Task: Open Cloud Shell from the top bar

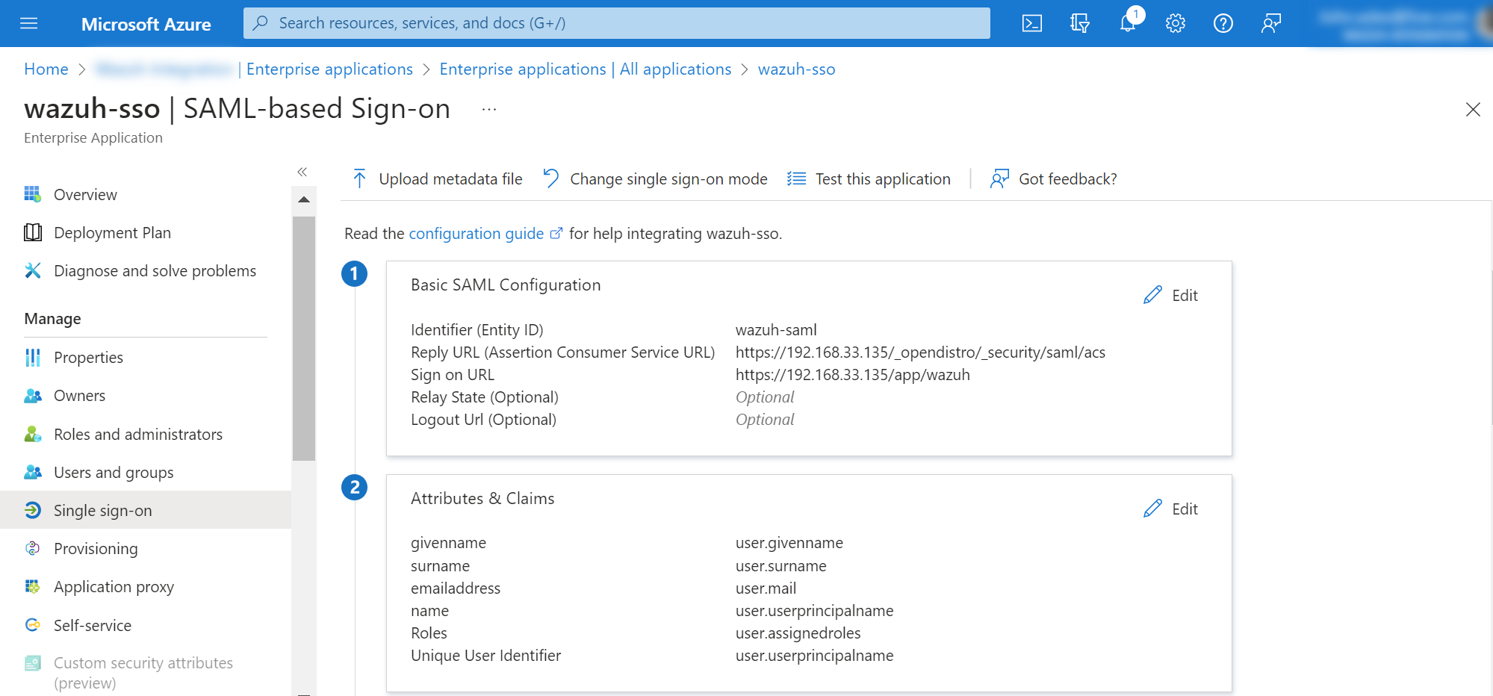Action: point(1031,23)
